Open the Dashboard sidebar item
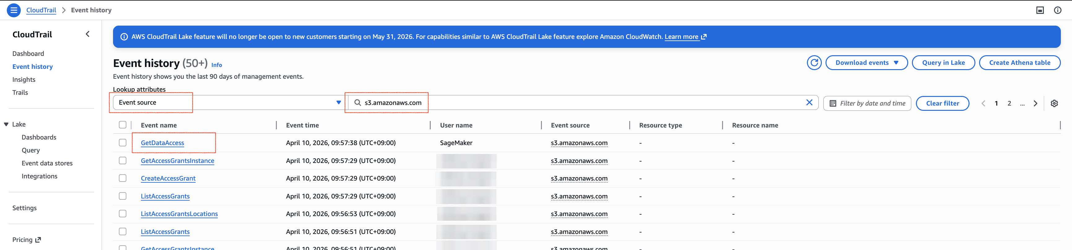1072x250 pixels. [x=28, y=53]
